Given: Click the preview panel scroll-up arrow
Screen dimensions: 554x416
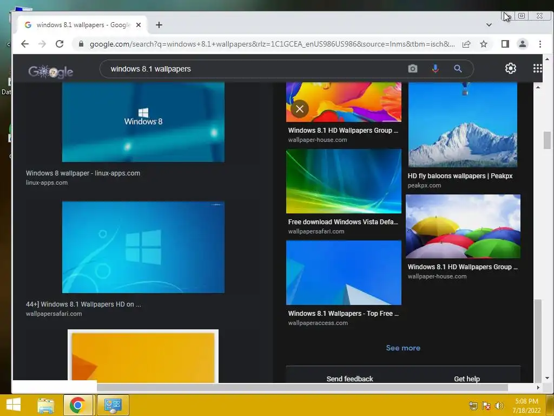Looking at the screenshot, I should pyautogui.click(x=538, y=87).
